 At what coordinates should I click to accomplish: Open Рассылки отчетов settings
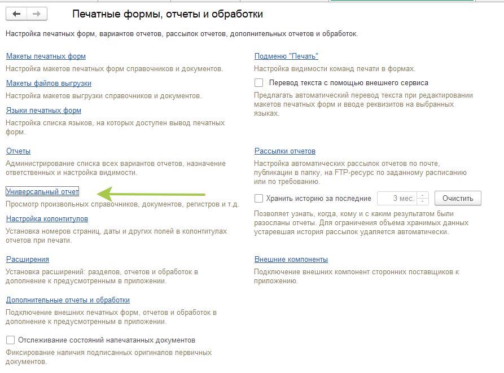coord(286,151)
